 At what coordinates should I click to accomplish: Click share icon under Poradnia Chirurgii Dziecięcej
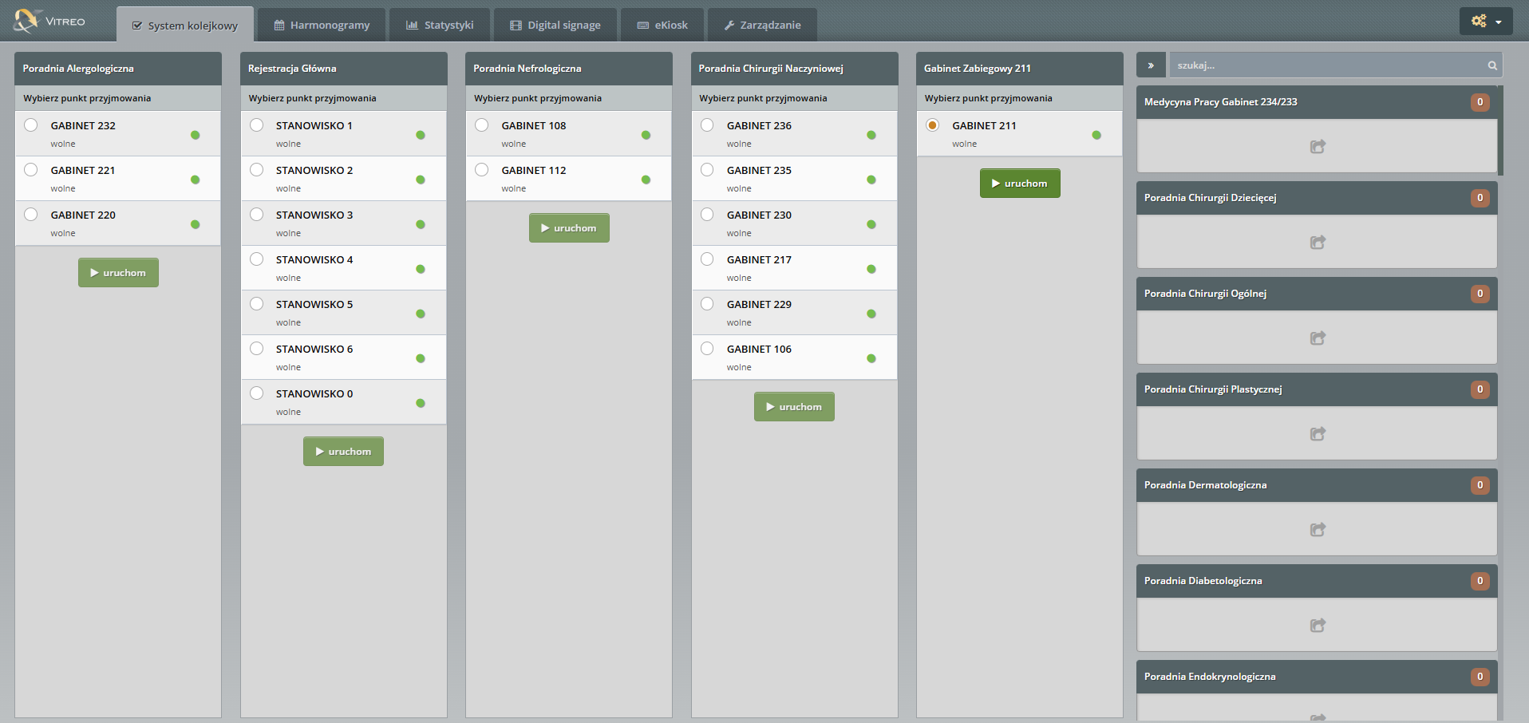coord(1318,243)
